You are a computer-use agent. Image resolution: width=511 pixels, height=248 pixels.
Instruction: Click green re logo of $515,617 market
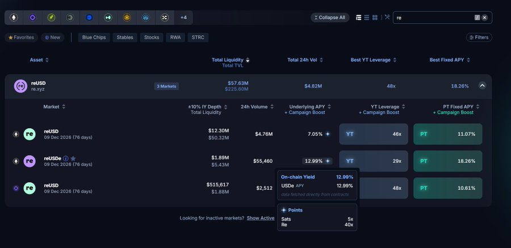(30, 188)
